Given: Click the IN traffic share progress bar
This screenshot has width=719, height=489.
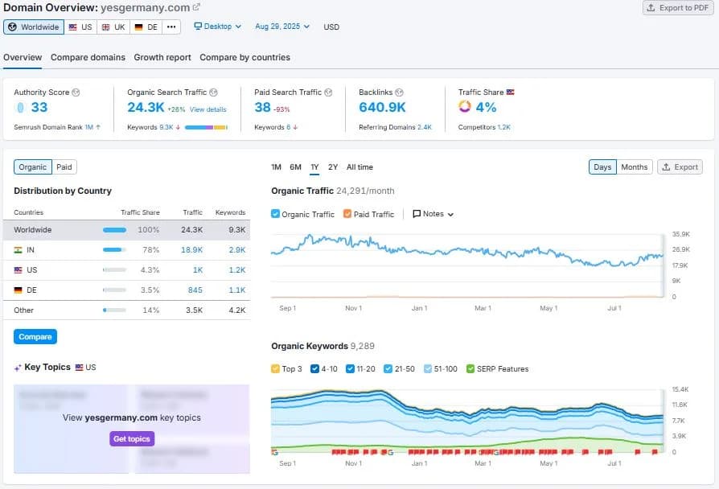Looking at the screenshot, I should (114, 250).
